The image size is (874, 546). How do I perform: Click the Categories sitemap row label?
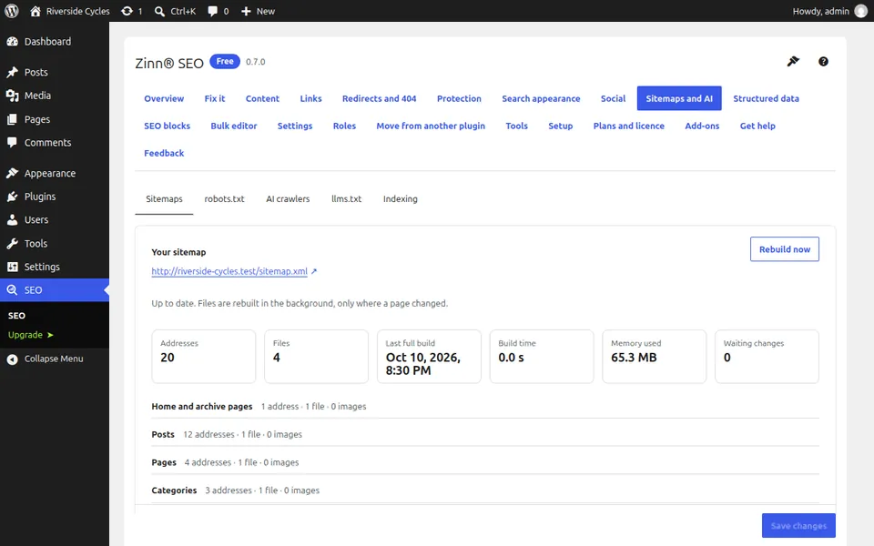pyautogui.click(x=174, y=490)
